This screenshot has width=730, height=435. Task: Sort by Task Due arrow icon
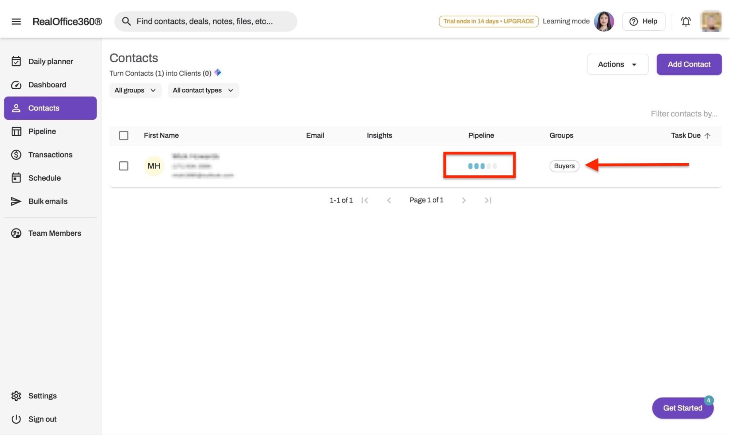[707, 136]
